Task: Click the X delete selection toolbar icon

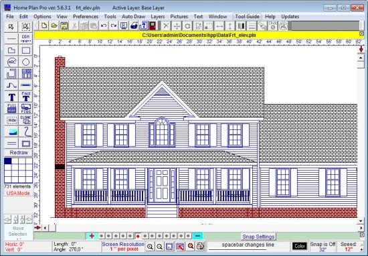Action: pyautogui.click(x=166, y=26)
